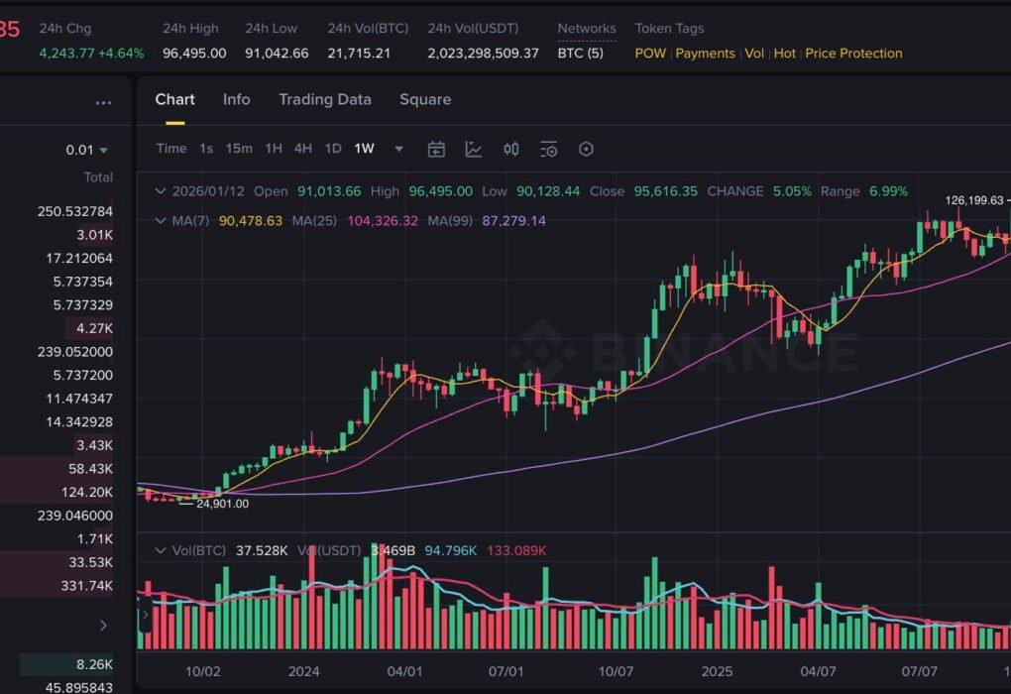Open the Square tab

tap(425, 99)
